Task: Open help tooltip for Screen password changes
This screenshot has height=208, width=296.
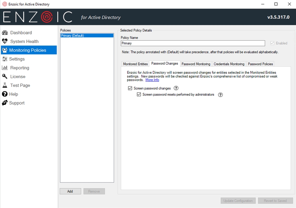Action: tap(176, 88)
